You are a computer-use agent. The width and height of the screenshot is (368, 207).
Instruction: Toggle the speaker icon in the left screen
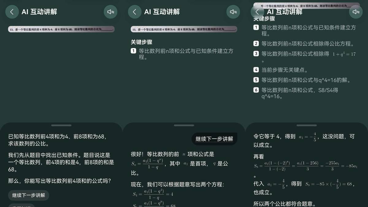tap(110, 12)
